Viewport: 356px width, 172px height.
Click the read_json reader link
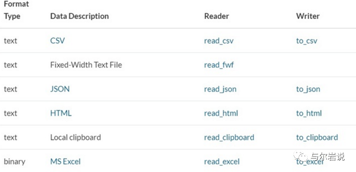tap(220, 89)
